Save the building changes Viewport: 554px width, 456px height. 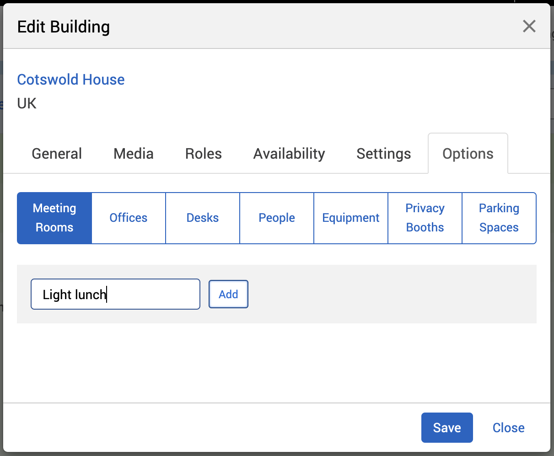point(446,428)
